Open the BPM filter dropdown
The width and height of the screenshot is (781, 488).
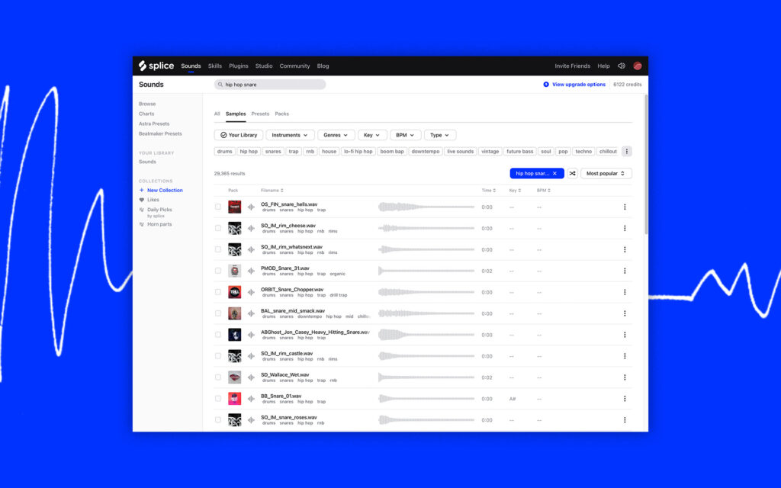[x=404, y=134]
